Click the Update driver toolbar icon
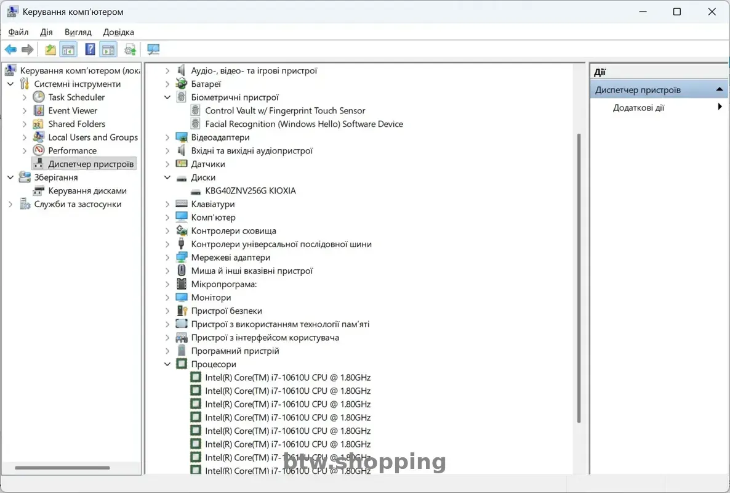Image resolution: width=730 pixels, height=493 pixels. [x=130, y=50]
